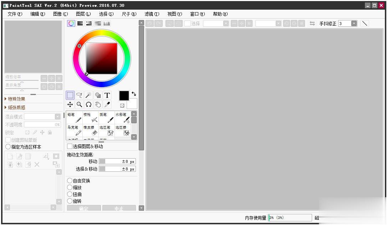
Task: Click the 中止 abort button
Action: pyautogui.click(x=119, y=208)
